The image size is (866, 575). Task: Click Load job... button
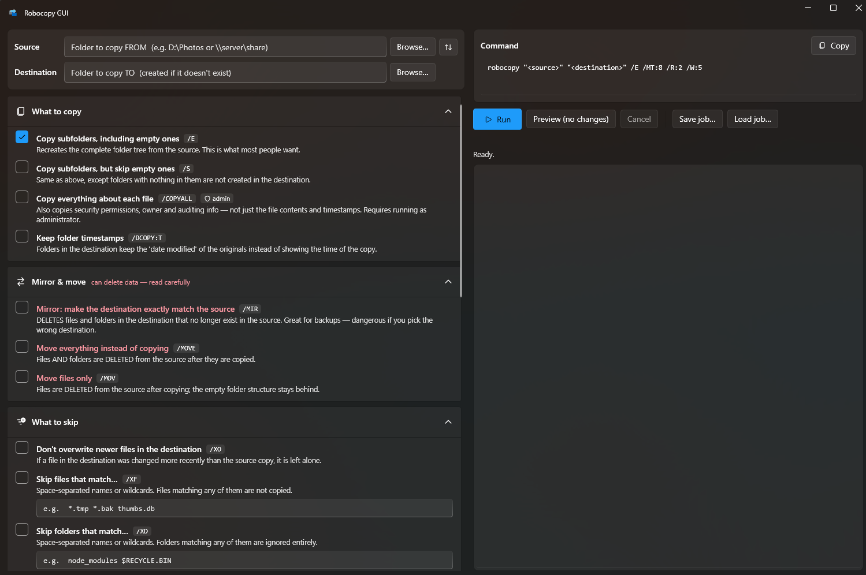(x=752, y=120)
